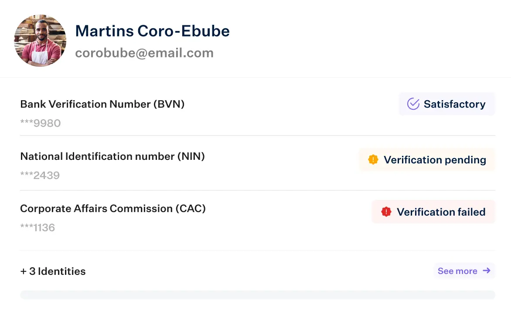Screen dimensions: 511x321
Task: Click the Verification failed status badge
Action: tap(433, 212)
